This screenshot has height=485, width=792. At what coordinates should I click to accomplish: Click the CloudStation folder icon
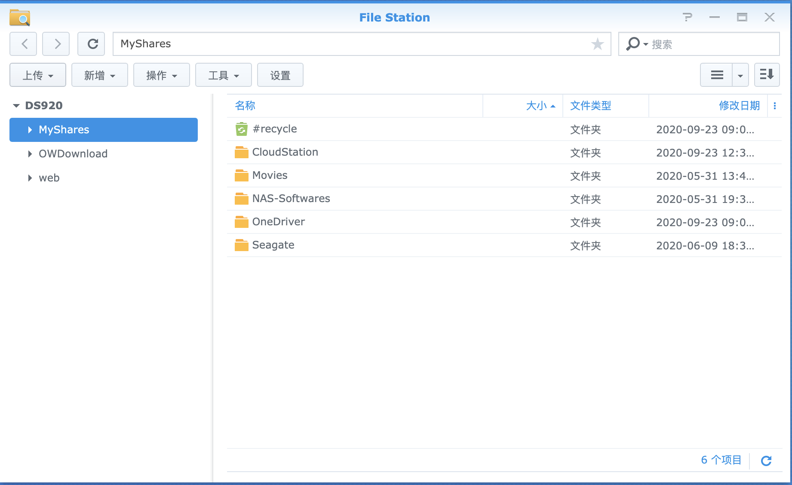coord(242,152)
